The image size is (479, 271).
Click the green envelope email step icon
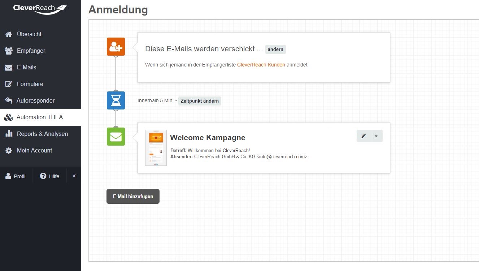point(116,137)
